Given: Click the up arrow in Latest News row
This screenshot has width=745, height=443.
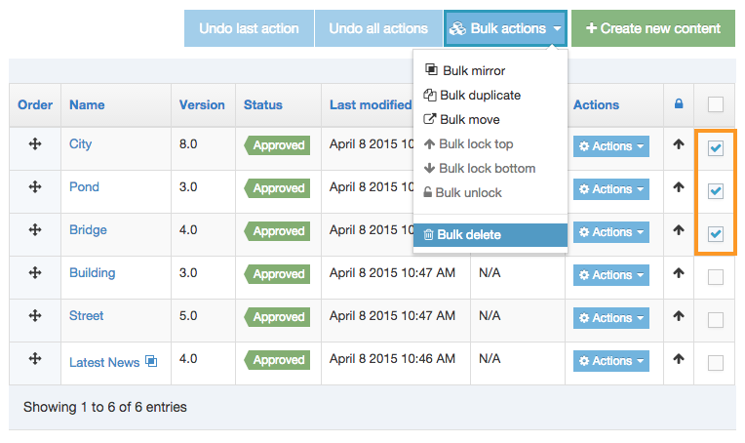Looking at the screenshot, I should pos(679,360).
